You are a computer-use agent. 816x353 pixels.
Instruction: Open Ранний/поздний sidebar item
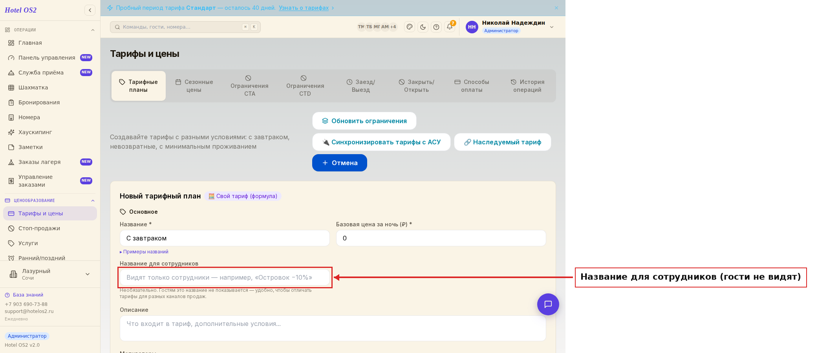pos(50,257)
